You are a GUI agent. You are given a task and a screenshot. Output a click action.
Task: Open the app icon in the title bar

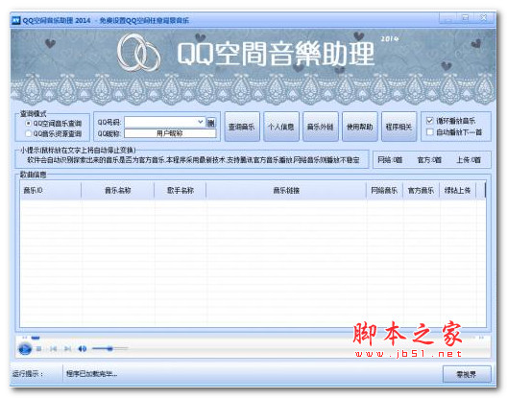[15, 20]
